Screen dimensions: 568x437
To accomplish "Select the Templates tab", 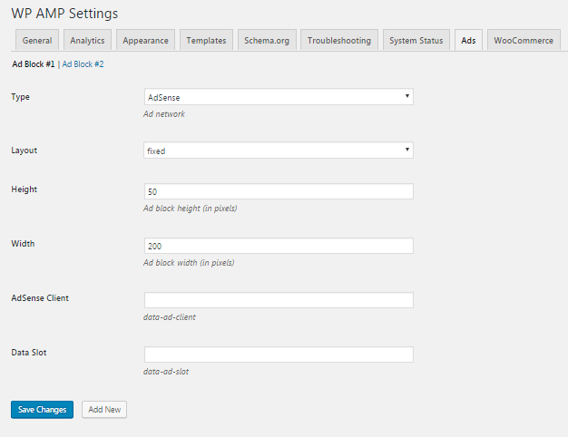I will [x=206, y=40].
